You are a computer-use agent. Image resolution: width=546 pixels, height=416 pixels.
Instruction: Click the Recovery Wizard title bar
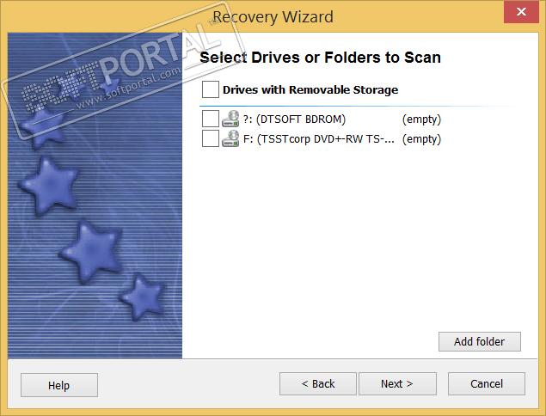[273, 16]
